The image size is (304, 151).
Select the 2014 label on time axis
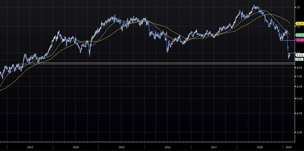click(x=76, y=147)
